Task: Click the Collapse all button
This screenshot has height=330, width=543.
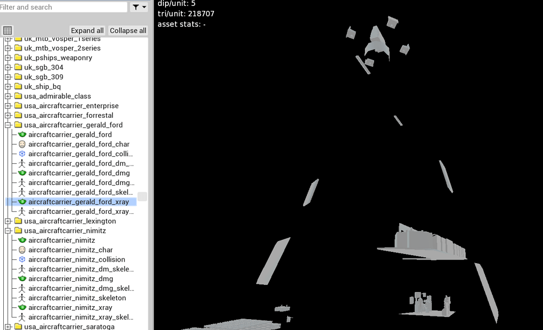Action: point(128,30)
